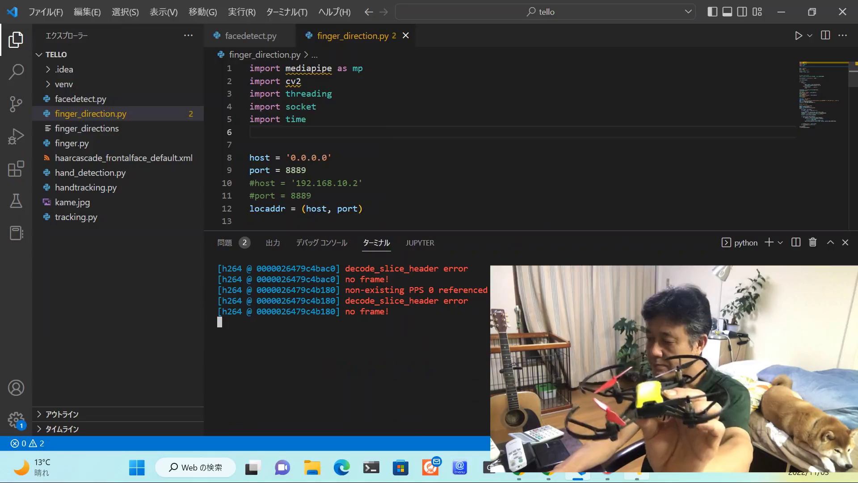Expand the タイムライン section

[x=62, y=429]
